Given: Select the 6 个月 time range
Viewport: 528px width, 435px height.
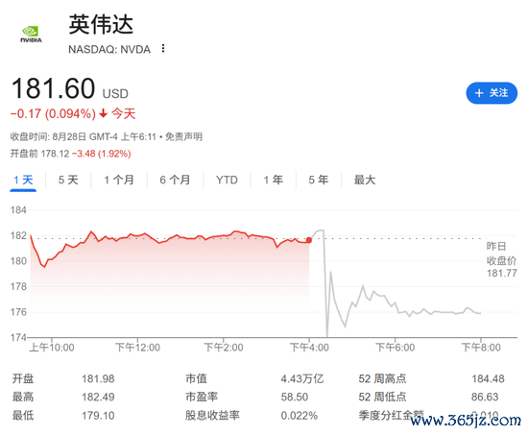Looking at the screenshot, I should click(175, 180).
